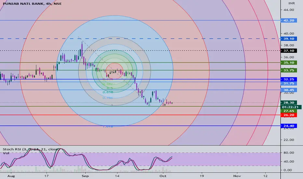Click the 40.00 price scale value
Image resolution: width=303 pixels, height=179 pixels.
289,34
